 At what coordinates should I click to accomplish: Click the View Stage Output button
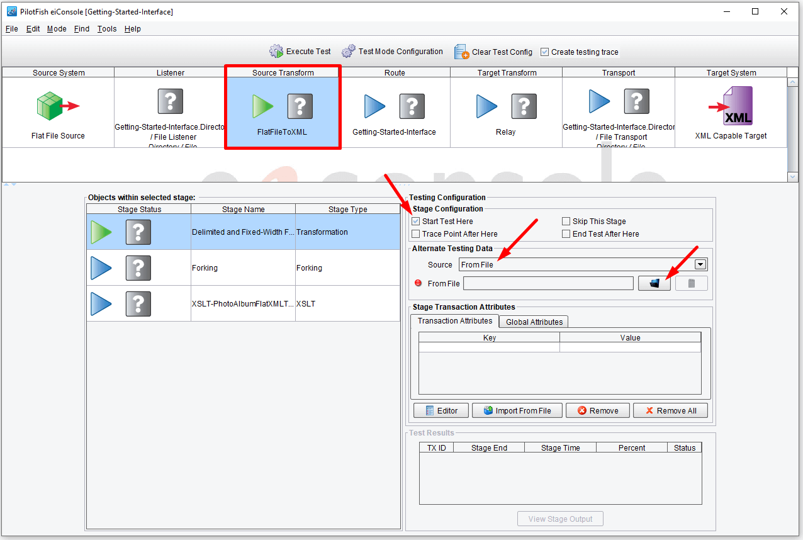(560, 519)
